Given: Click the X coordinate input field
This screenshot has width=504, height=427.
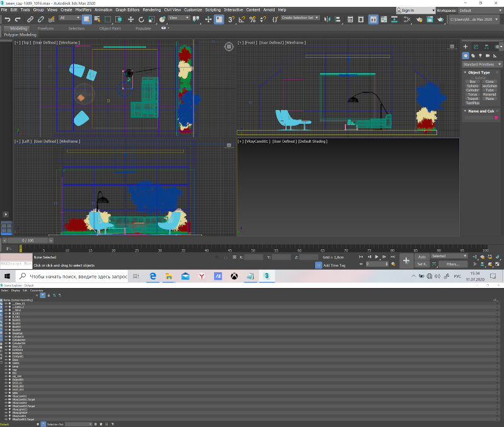Looking at the screenshot, I should click(254, 257).
